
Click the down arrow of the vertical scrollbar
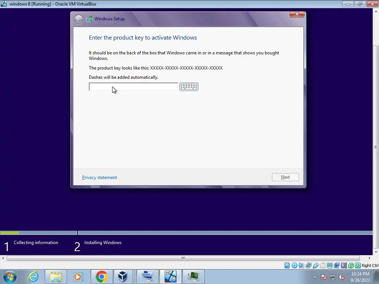point(376,252)
